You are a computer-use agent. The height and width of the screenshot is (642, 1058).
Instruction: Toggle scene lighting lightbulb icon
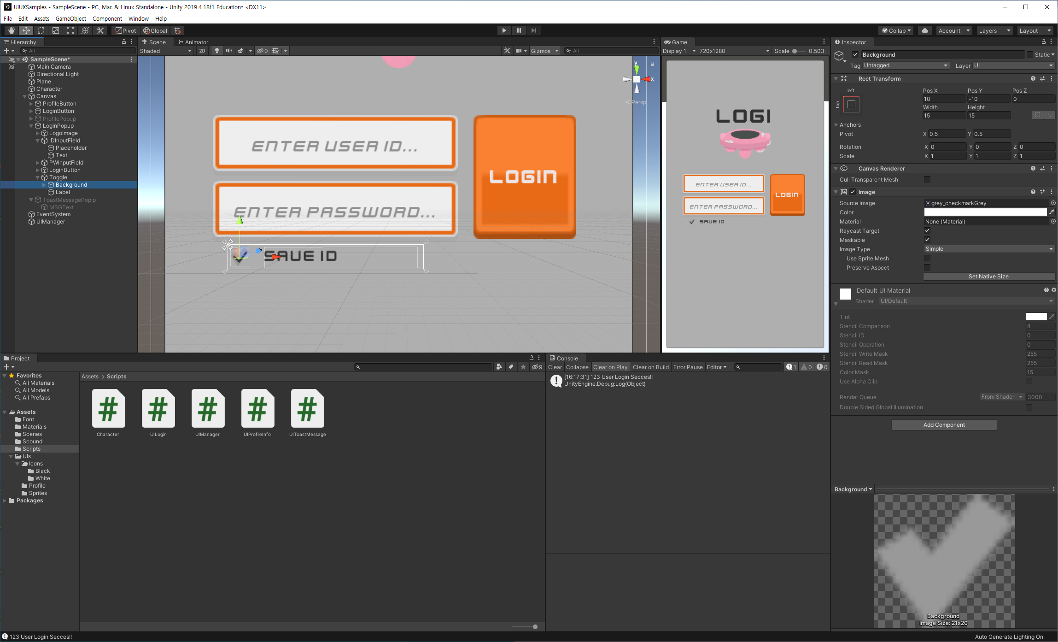[217, 51]
